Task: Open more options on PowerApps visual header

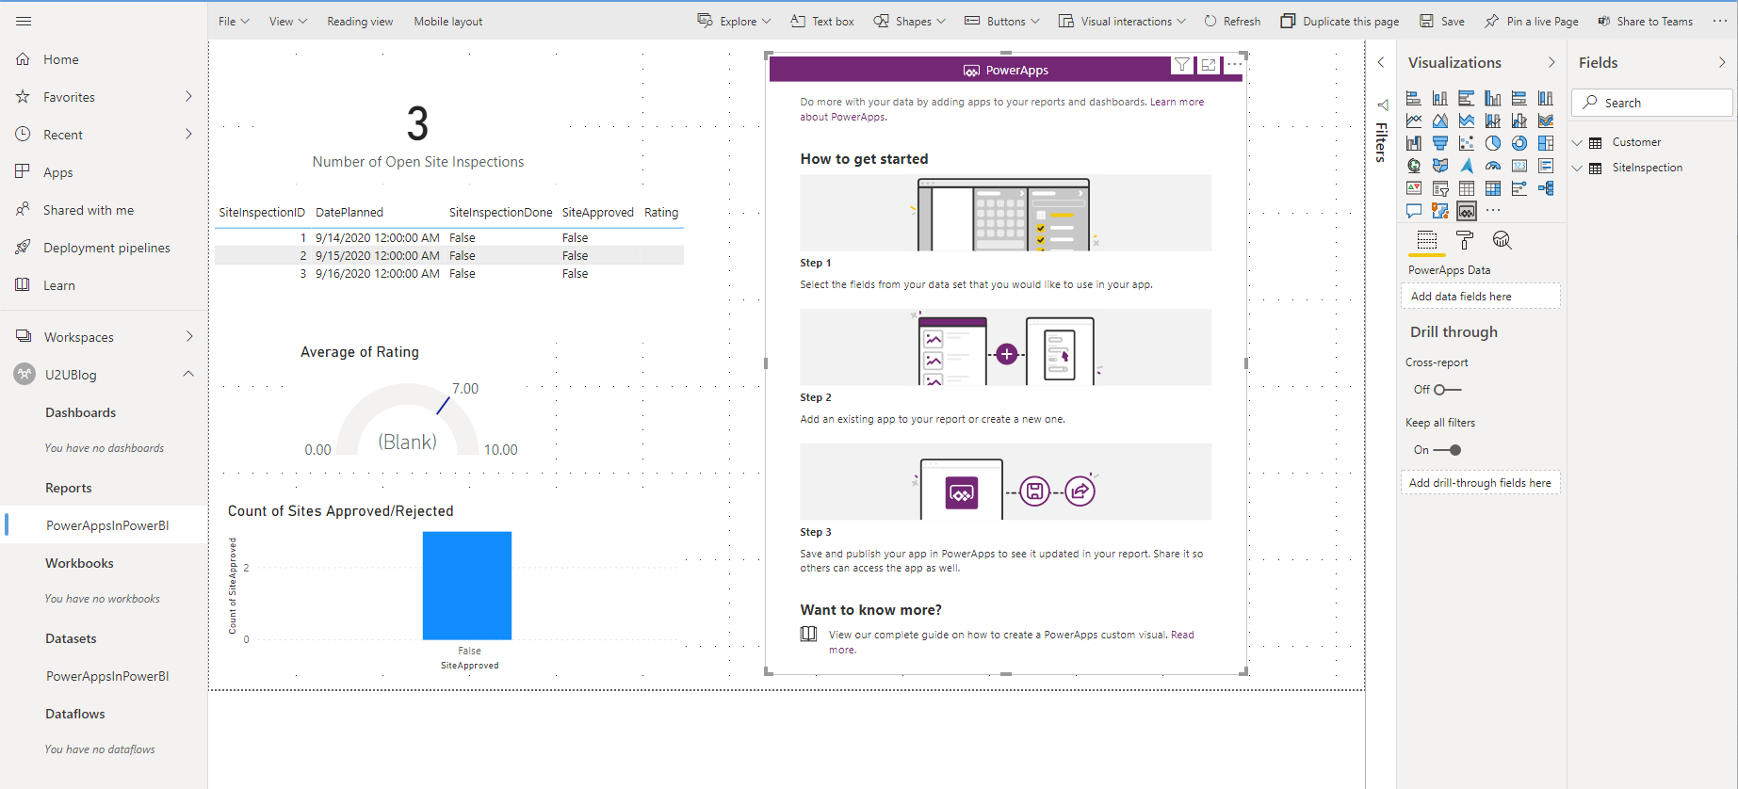Action: pyautogui.click(x=1234, y=64)
